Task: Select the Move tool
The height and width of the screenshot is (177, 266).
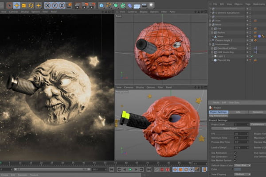Action: point(17,5)
